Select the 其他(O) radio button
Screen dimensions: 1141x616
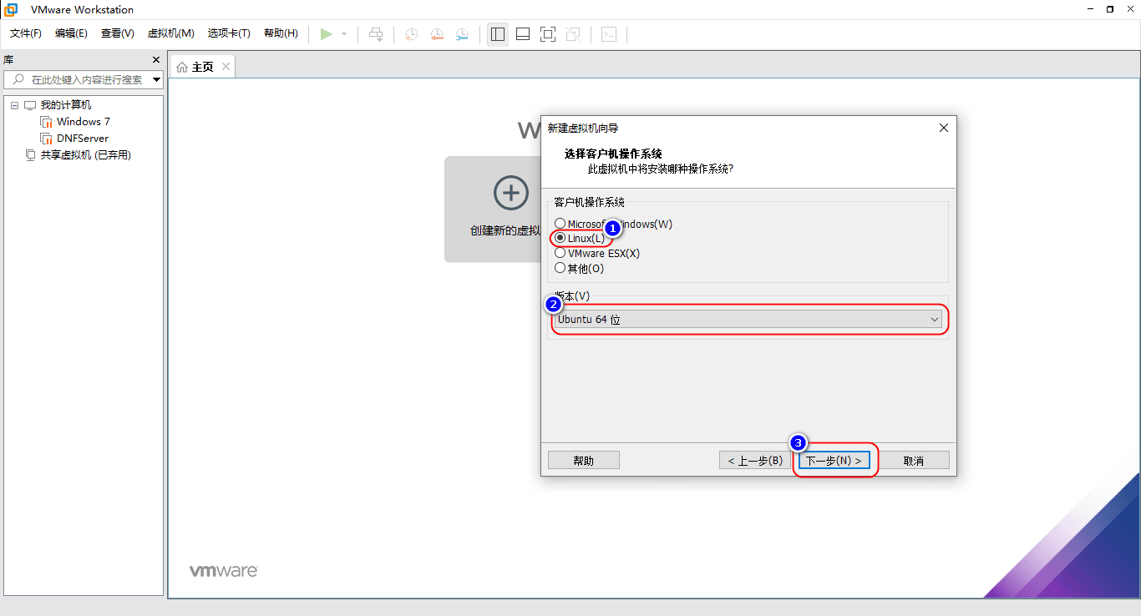click(560, 268)
